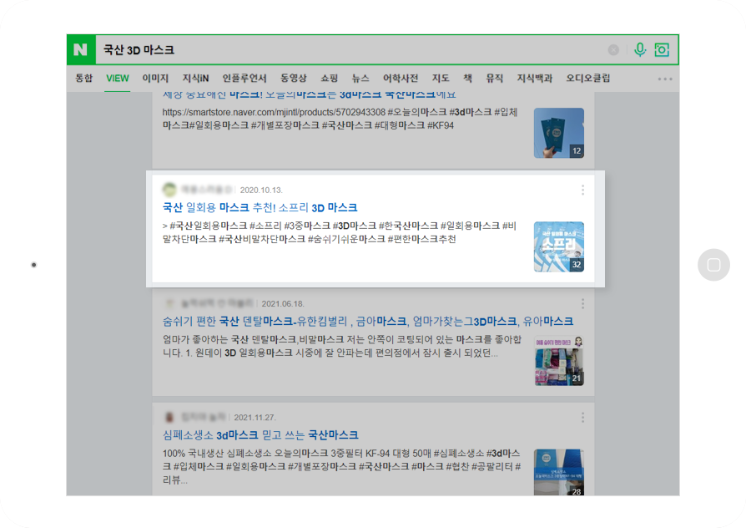Start voice search with microphone icon
Viewport: 746px width, 528px height.
tap(640, 49)
